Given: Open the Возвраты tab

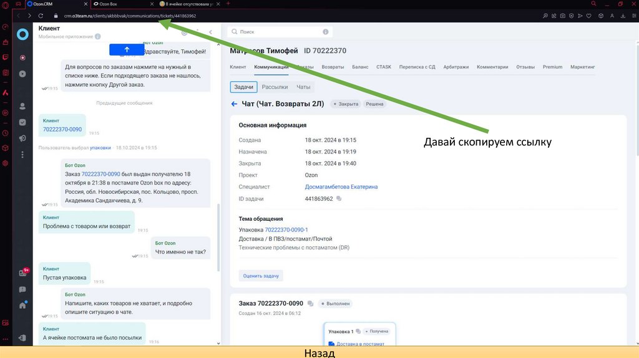Looking at the screenshot, I should 333,67.
